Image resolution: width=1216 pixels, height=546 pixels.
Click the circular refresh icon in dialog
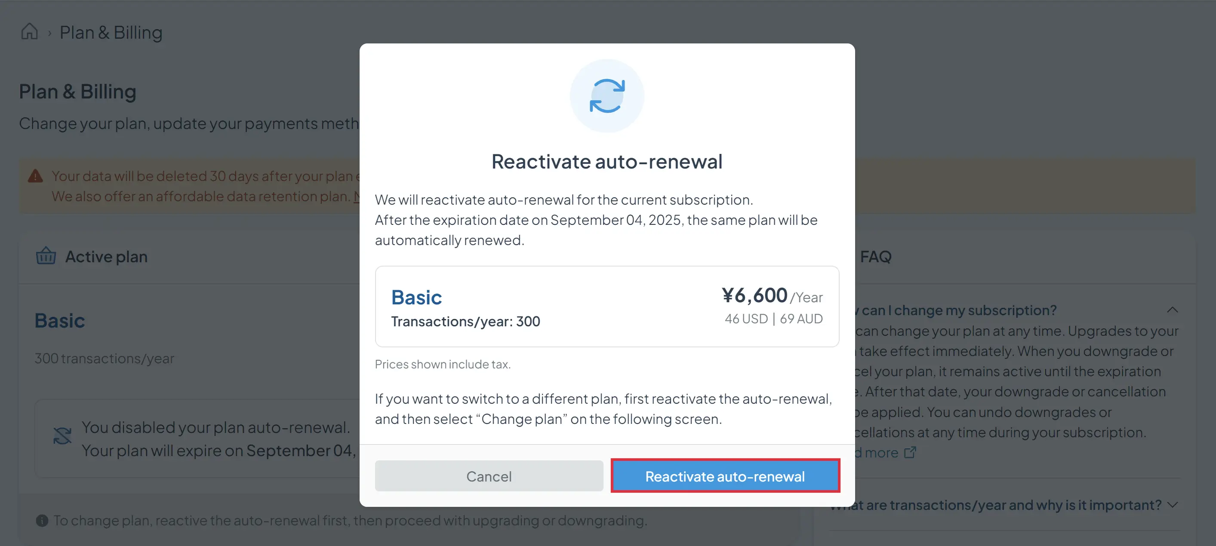pos(606,96)
